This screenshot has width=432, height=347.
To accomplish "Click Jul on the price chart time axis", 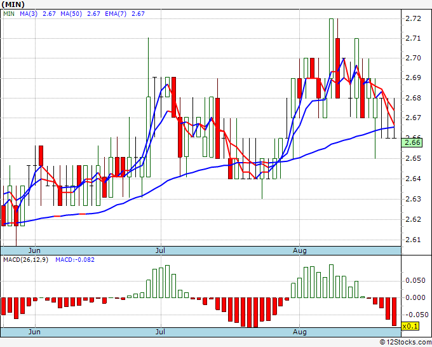I will coord(160,250).
